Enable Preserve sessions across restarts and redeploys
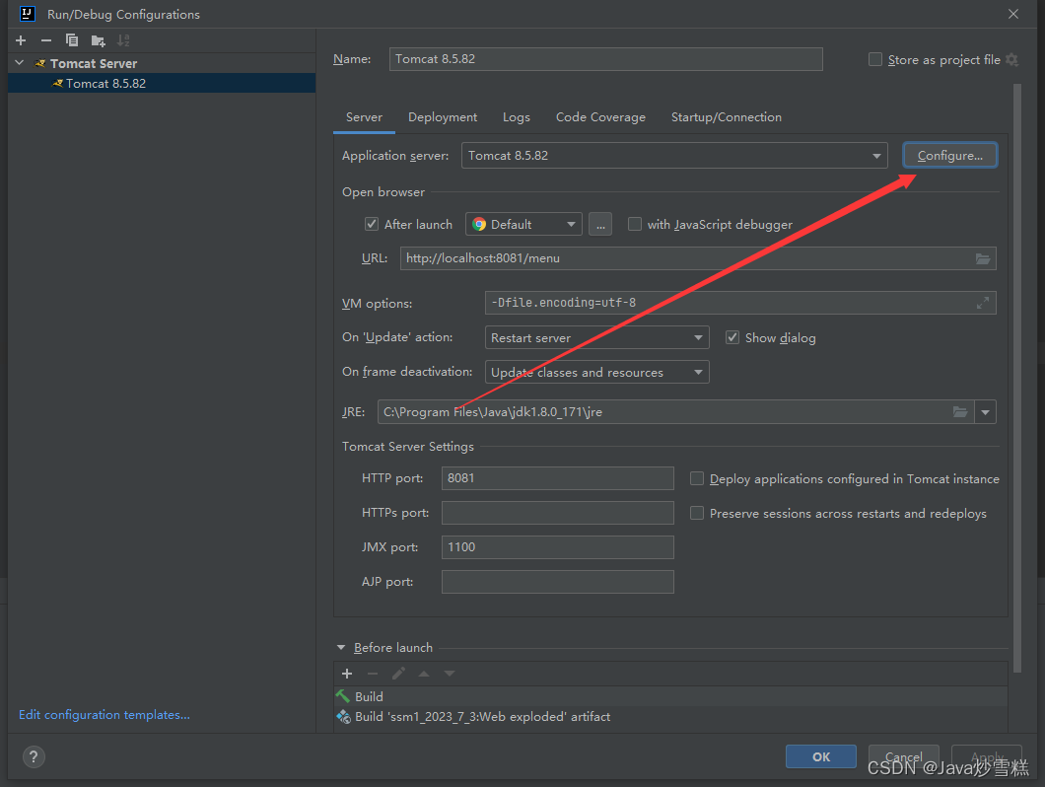Viewport: 1045px width, 787px height. coord(696,513)
